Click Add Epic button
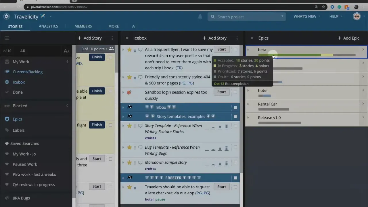The image size is (368, 207). coord(348,38)
